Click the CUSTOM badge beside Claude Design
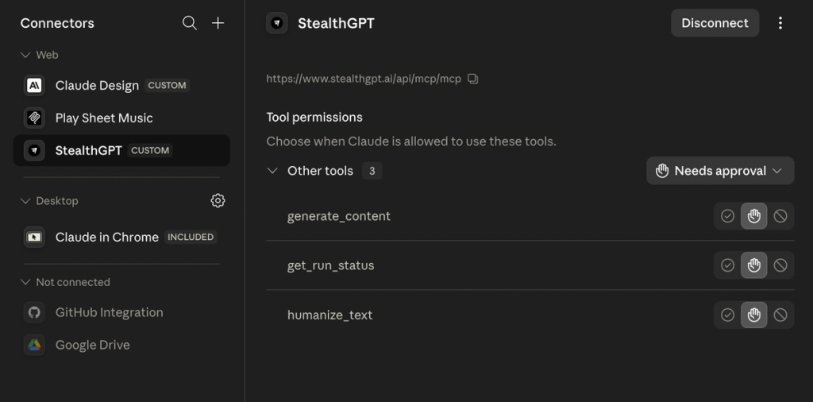 click(x=167, y=85)
